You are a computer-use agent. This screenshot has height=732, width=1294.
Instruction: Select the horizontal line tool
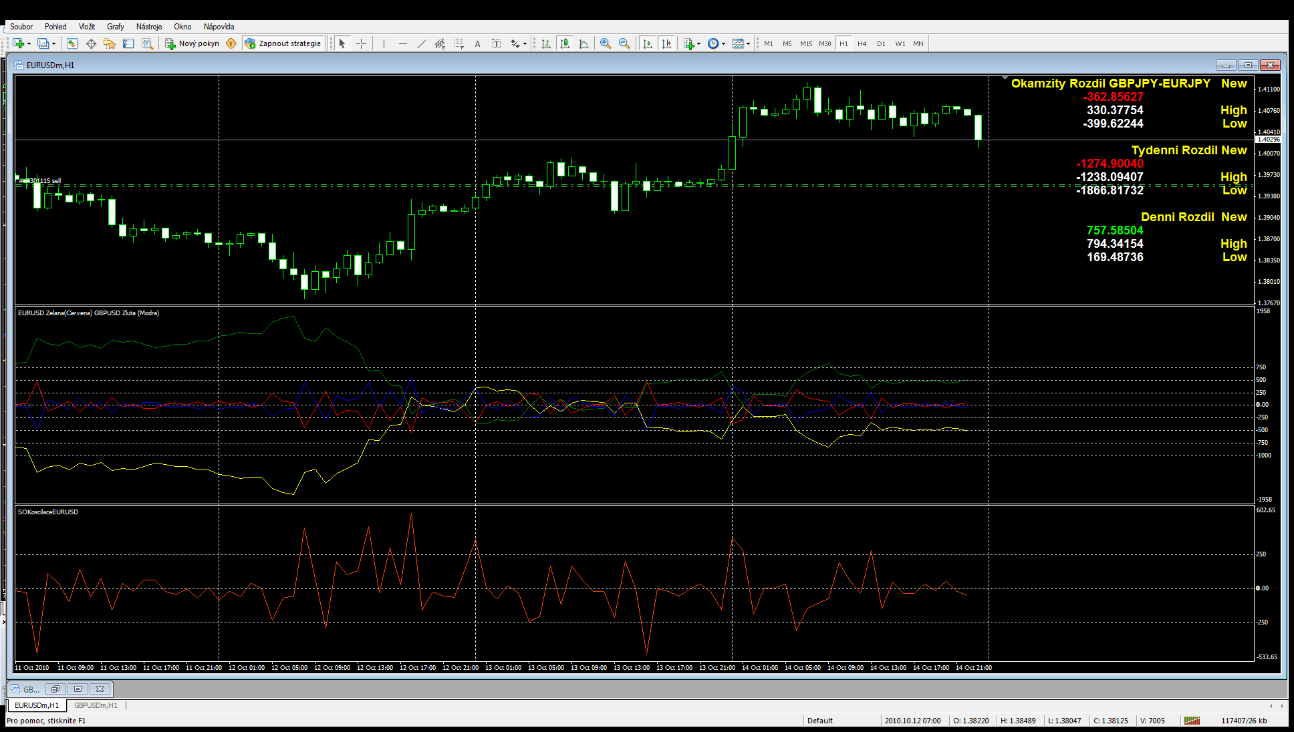pos(402,43)
